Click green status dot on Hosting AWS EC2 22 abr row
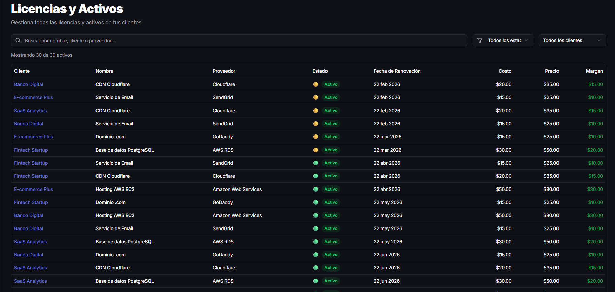This screenshot has width=615, height=292. click(x=315, y=189)
